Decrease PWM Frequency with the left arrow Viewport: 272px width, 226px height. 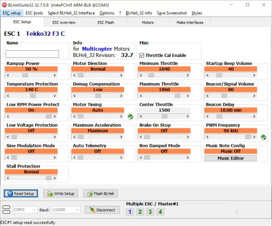[207, 137]
